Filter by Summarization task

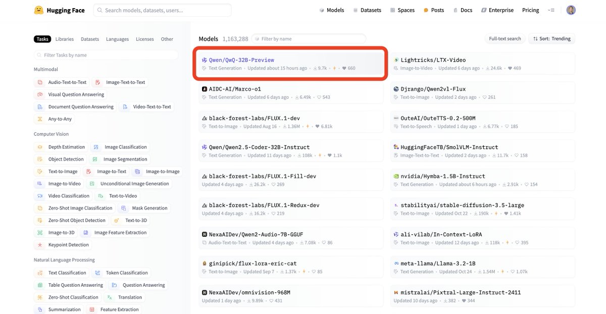pyautogui.click(x=59, y=309)
